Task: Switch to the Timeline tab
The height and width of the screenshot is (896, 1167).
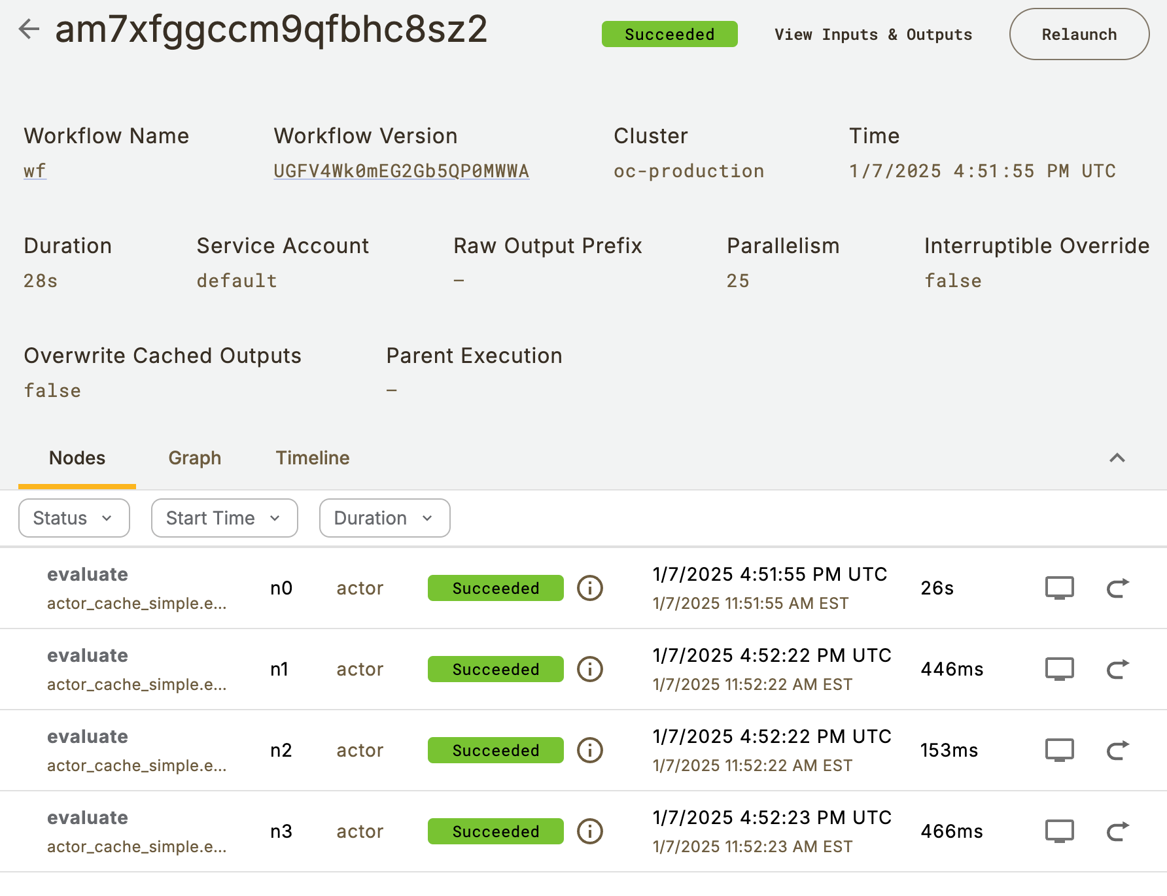Action: tap(312, 458)
